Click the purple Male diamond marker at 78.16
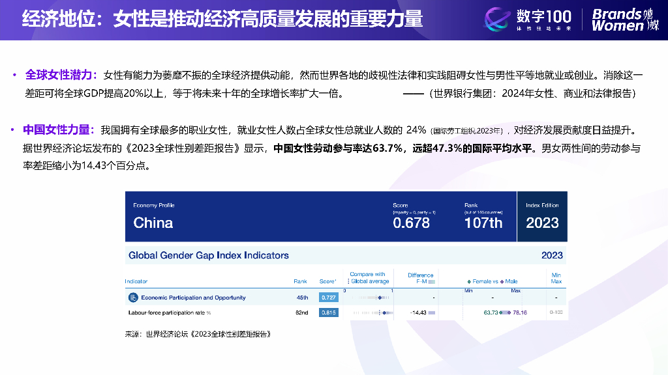This screenshot has height=375, width=668. pyautogui.click(x=510, y=312)
